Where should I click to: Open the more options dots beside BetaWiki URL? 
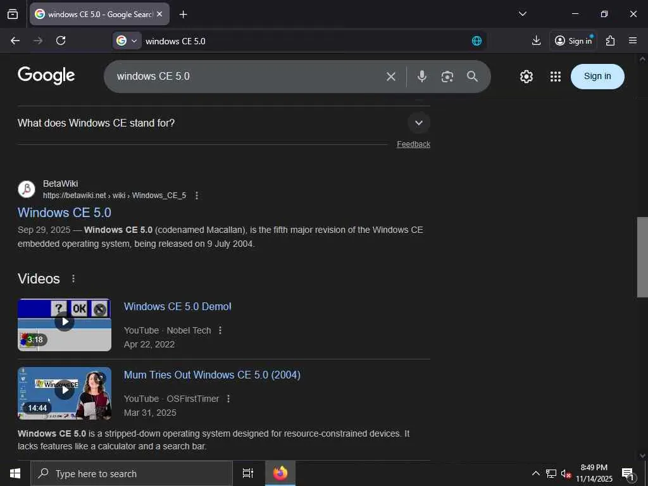point(197,196)
